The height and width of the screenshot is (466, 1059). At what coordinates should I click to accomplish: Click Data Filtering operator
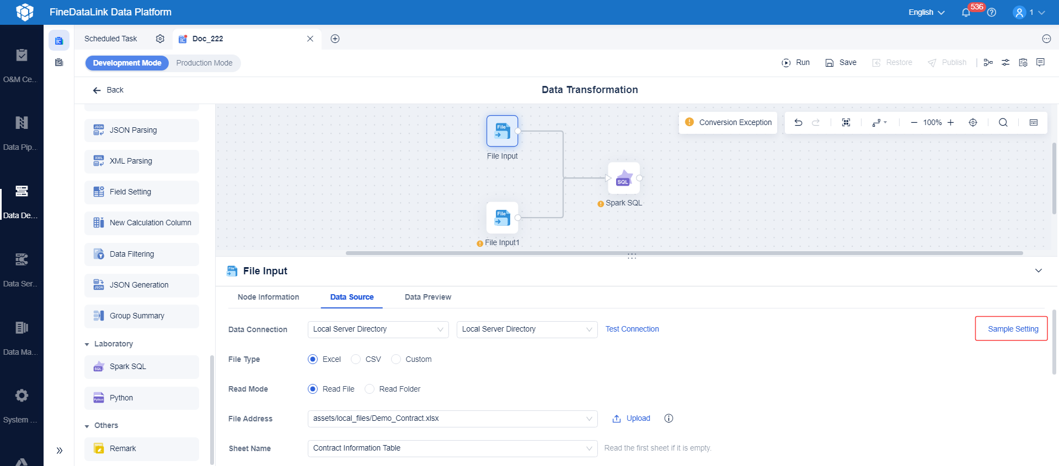(x=142, y=254)
